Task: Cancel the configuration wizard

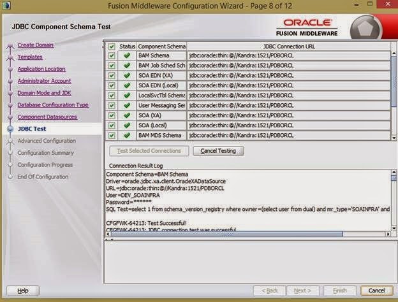Action: 377,291
